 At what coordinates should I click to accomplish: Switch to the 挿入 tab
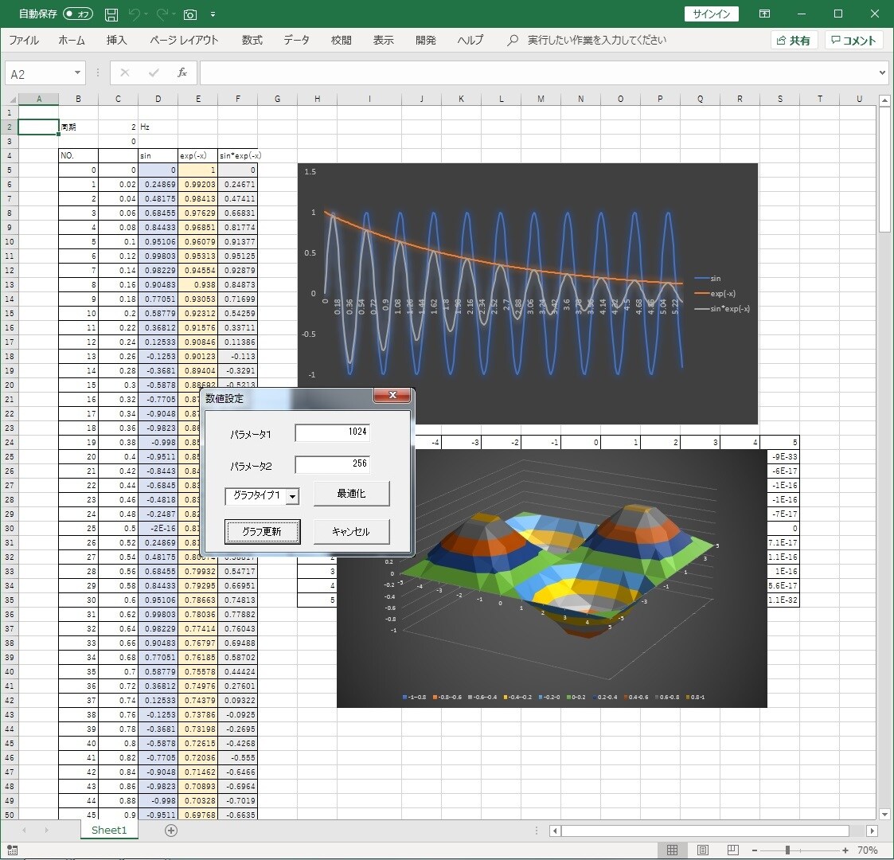(x=116, y=40)
